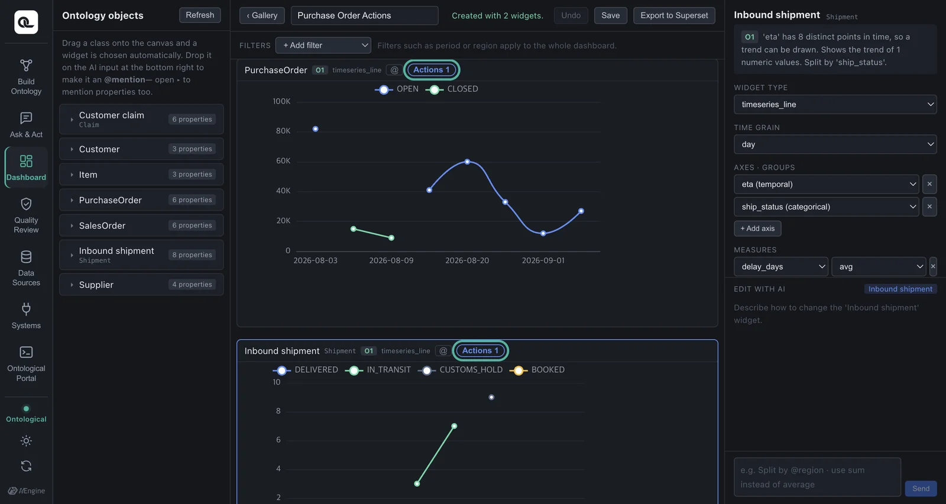Click the '6 properties' badge of SalesOrder
The height and width of the screenshot is (504, 946).
point(192,225)
